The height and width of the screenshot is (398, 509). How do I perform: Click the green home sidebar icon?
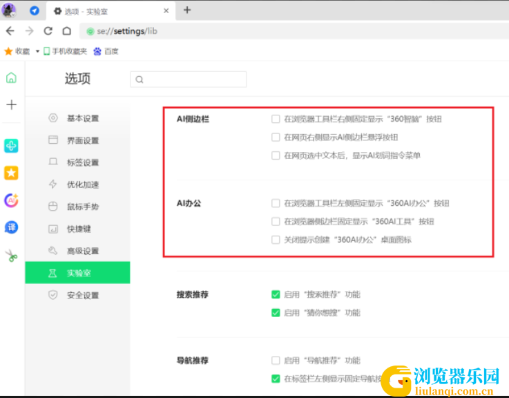11,77
